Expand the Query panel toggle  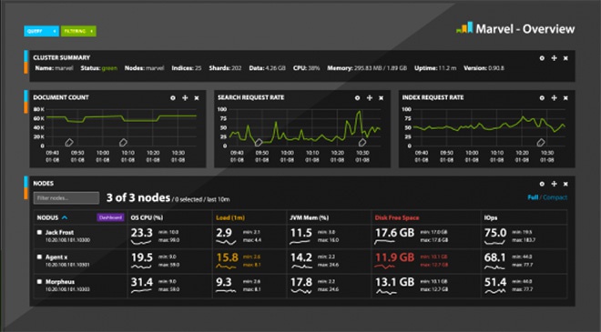(x=41, y=31)
